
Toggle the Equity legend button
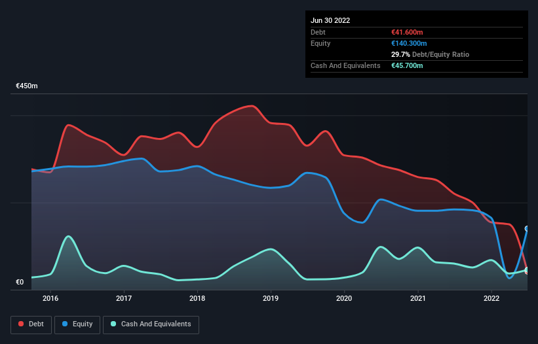pyautogui.click(x=77, y=324)
